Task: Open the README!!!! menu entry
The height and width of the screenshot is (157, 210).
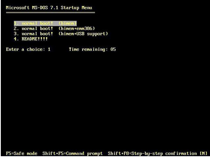Action: click(x=31, y=39)
